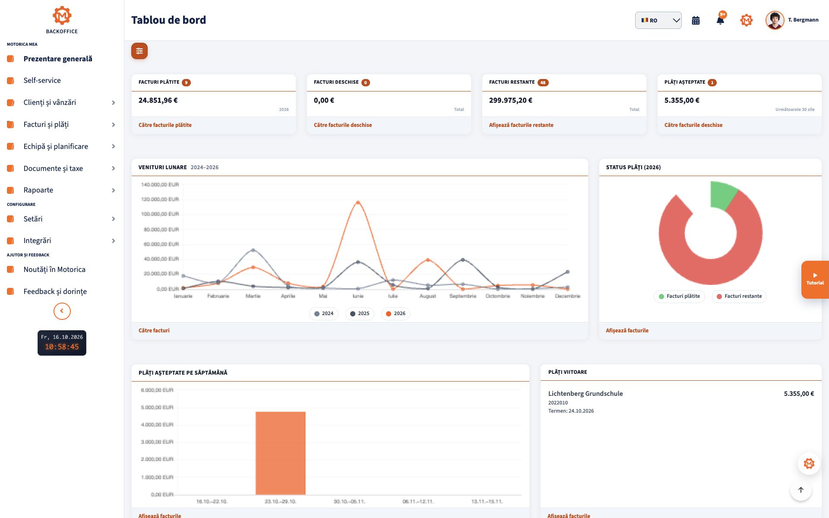Click the orange gear Motorica icon in header
Image resolution: width=829 pixels, height=518 pixels.
746,20
